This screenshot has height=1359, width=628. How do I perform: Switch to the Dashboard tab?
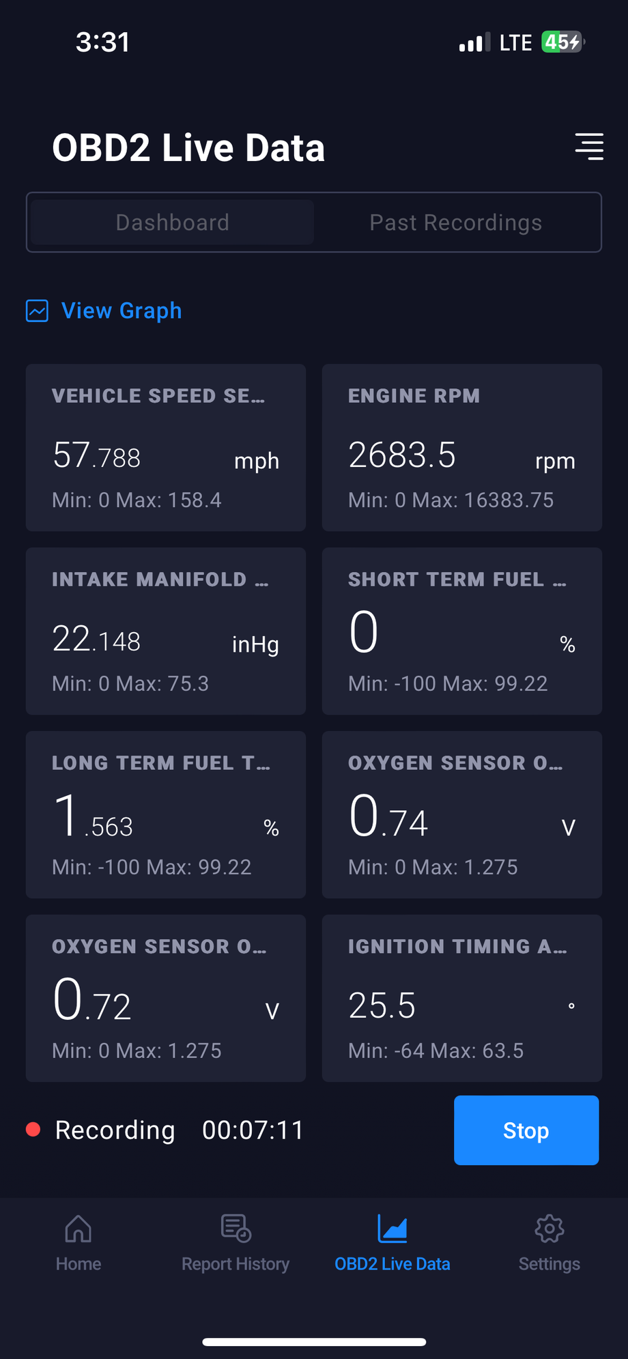[x=173, y=223]
